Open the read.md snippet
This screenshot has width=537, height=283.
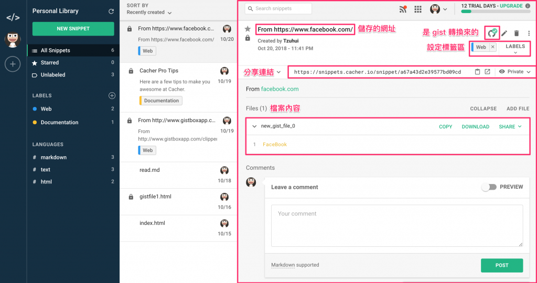pyautogui.click(x=178, y=175)
